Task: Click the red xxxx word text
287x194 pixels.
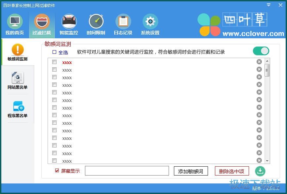Action: tap(67, 63)
